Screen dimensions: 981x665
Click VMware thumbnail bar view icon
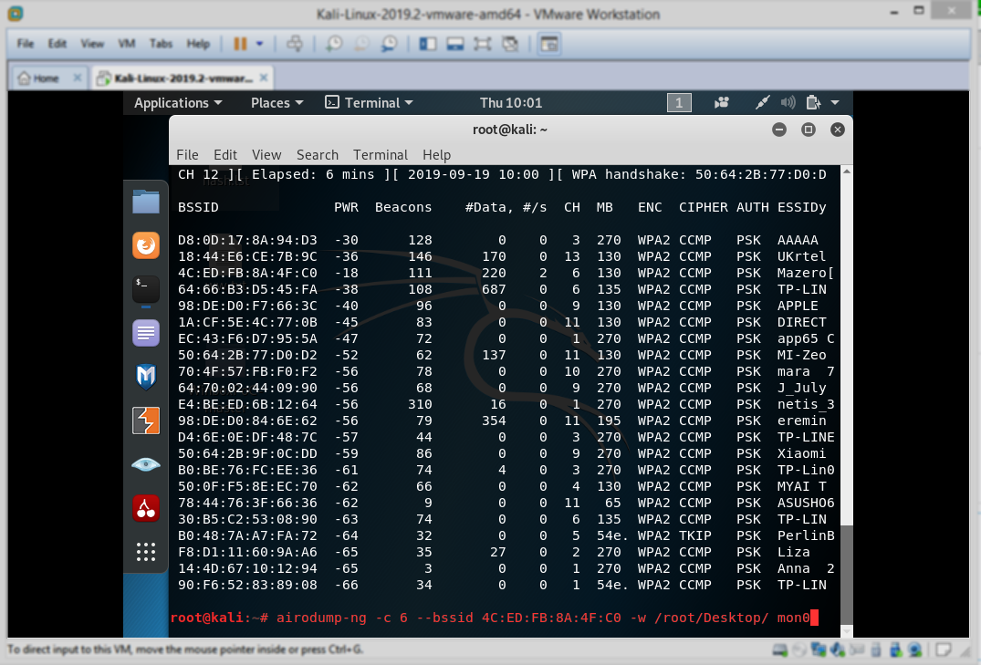454,44
